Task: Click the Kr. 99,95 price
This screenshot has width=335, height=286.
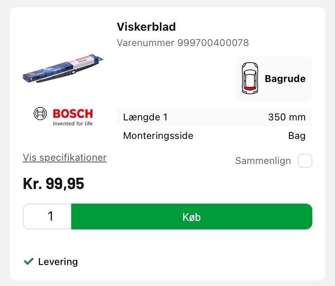Action: [x=53, y=184]
